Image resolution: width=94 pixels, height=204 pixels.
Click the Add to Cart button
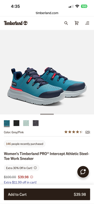47,194
